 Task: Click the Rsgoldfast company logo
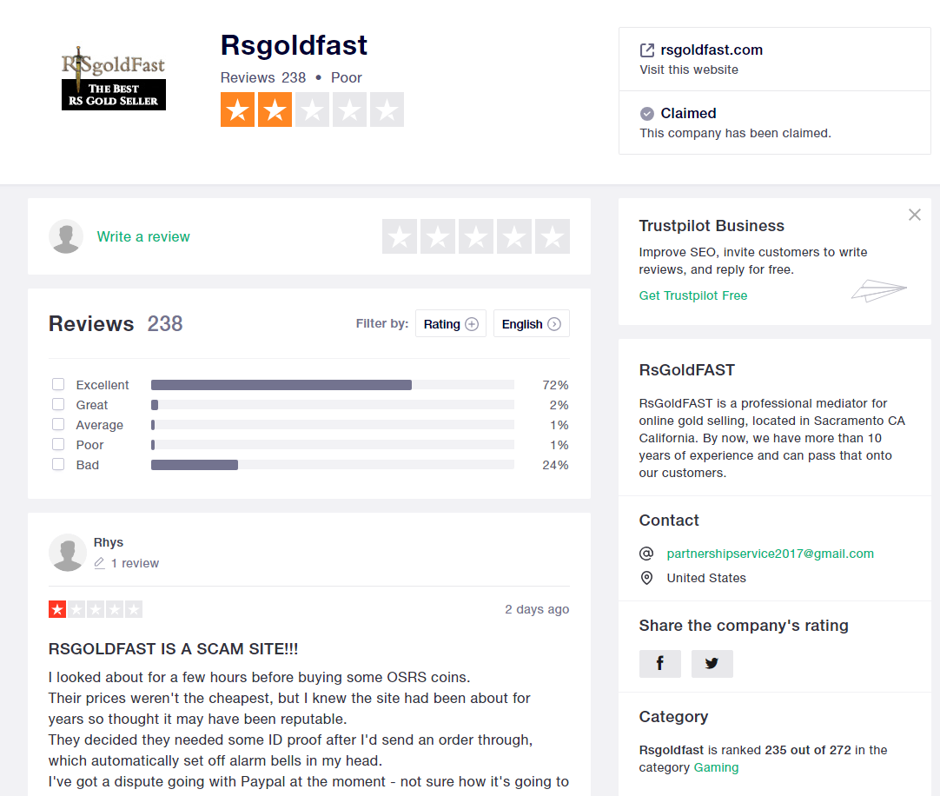coord(113,78)
